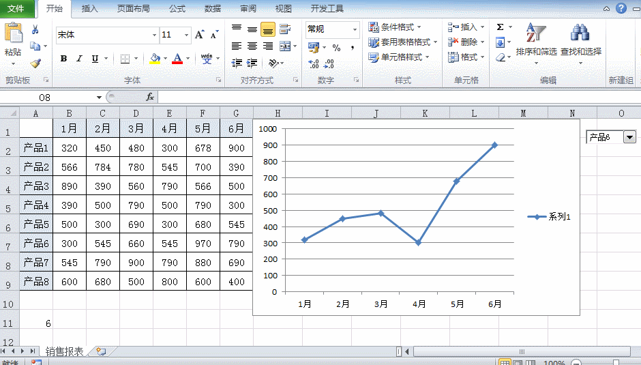
Task: Open the File (文件) tab
Action: (x=16, y=9)
